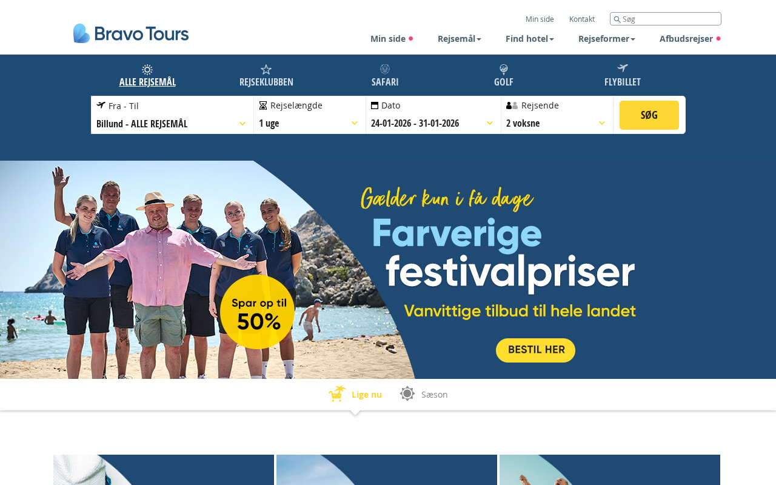Choose the golf ball icon
Viewport: 776px width, 485px height.
pyautogui.click(x=504, y=69)
